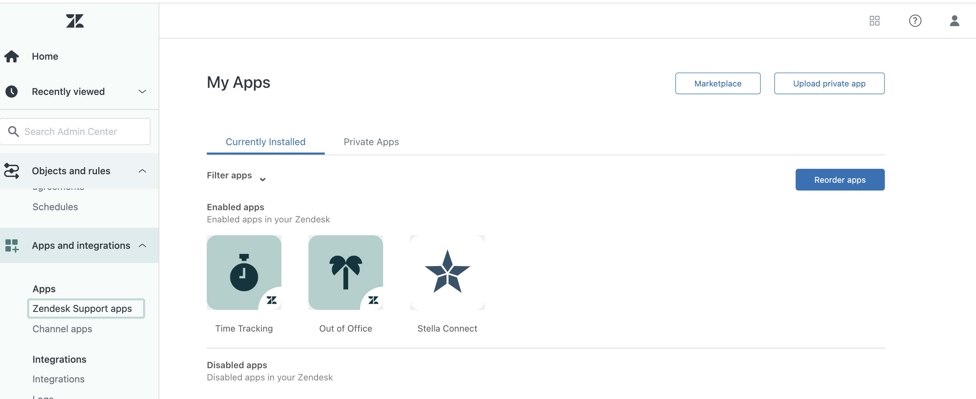Screen dimensions: 976x399
Task: Click the Upload private app button
Action: (829, 83)
